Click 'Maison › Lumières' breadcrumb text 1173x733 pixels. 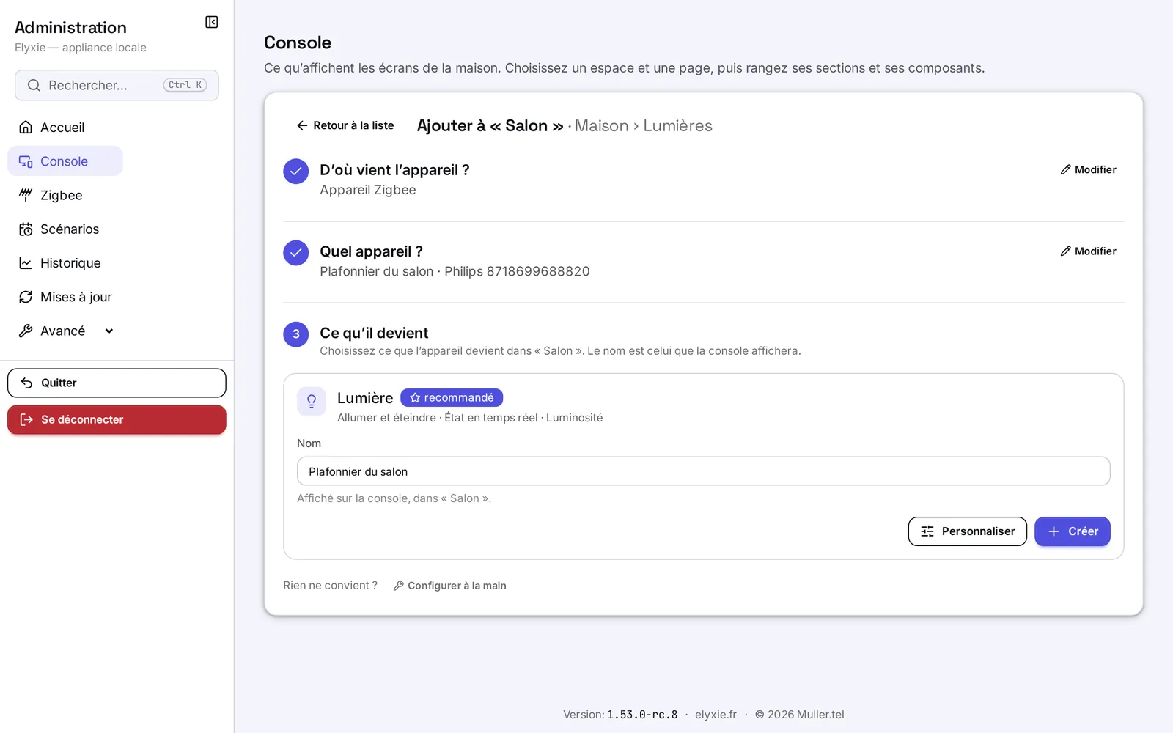(x=644, y=125)
